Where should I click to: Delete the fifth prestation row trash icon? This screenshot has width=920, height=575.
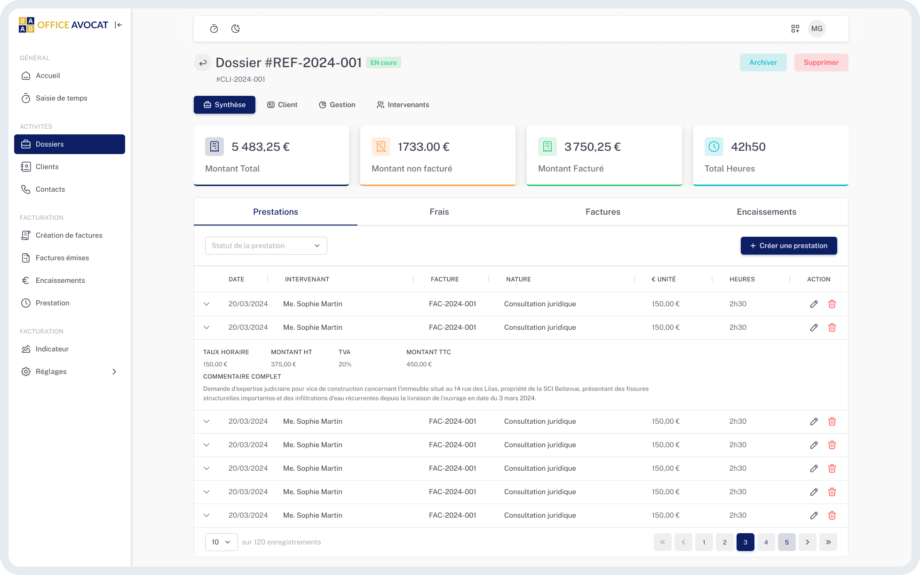(x=832, y=468)
